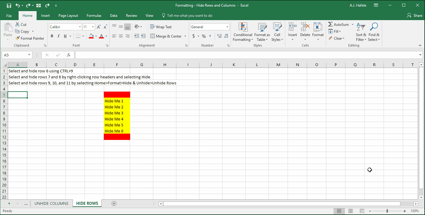Expand Merge & Center dropdown arrow

pos(185,36)
